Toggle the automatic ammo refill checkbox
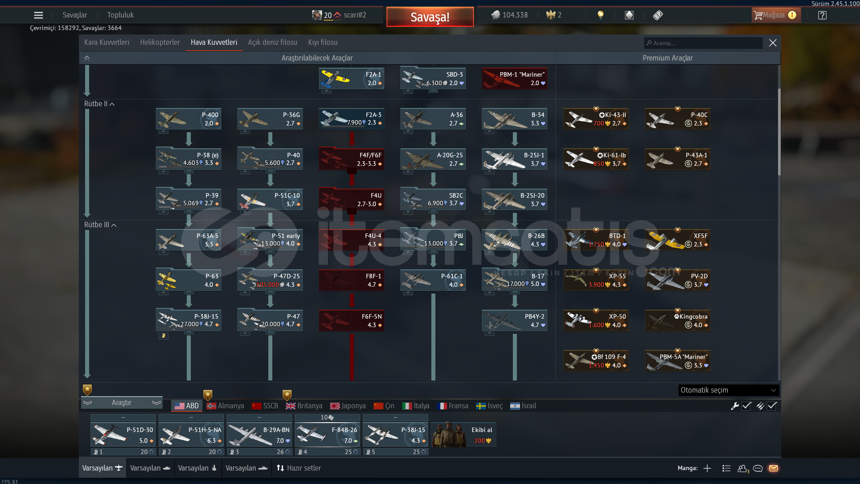 [772, 406]
